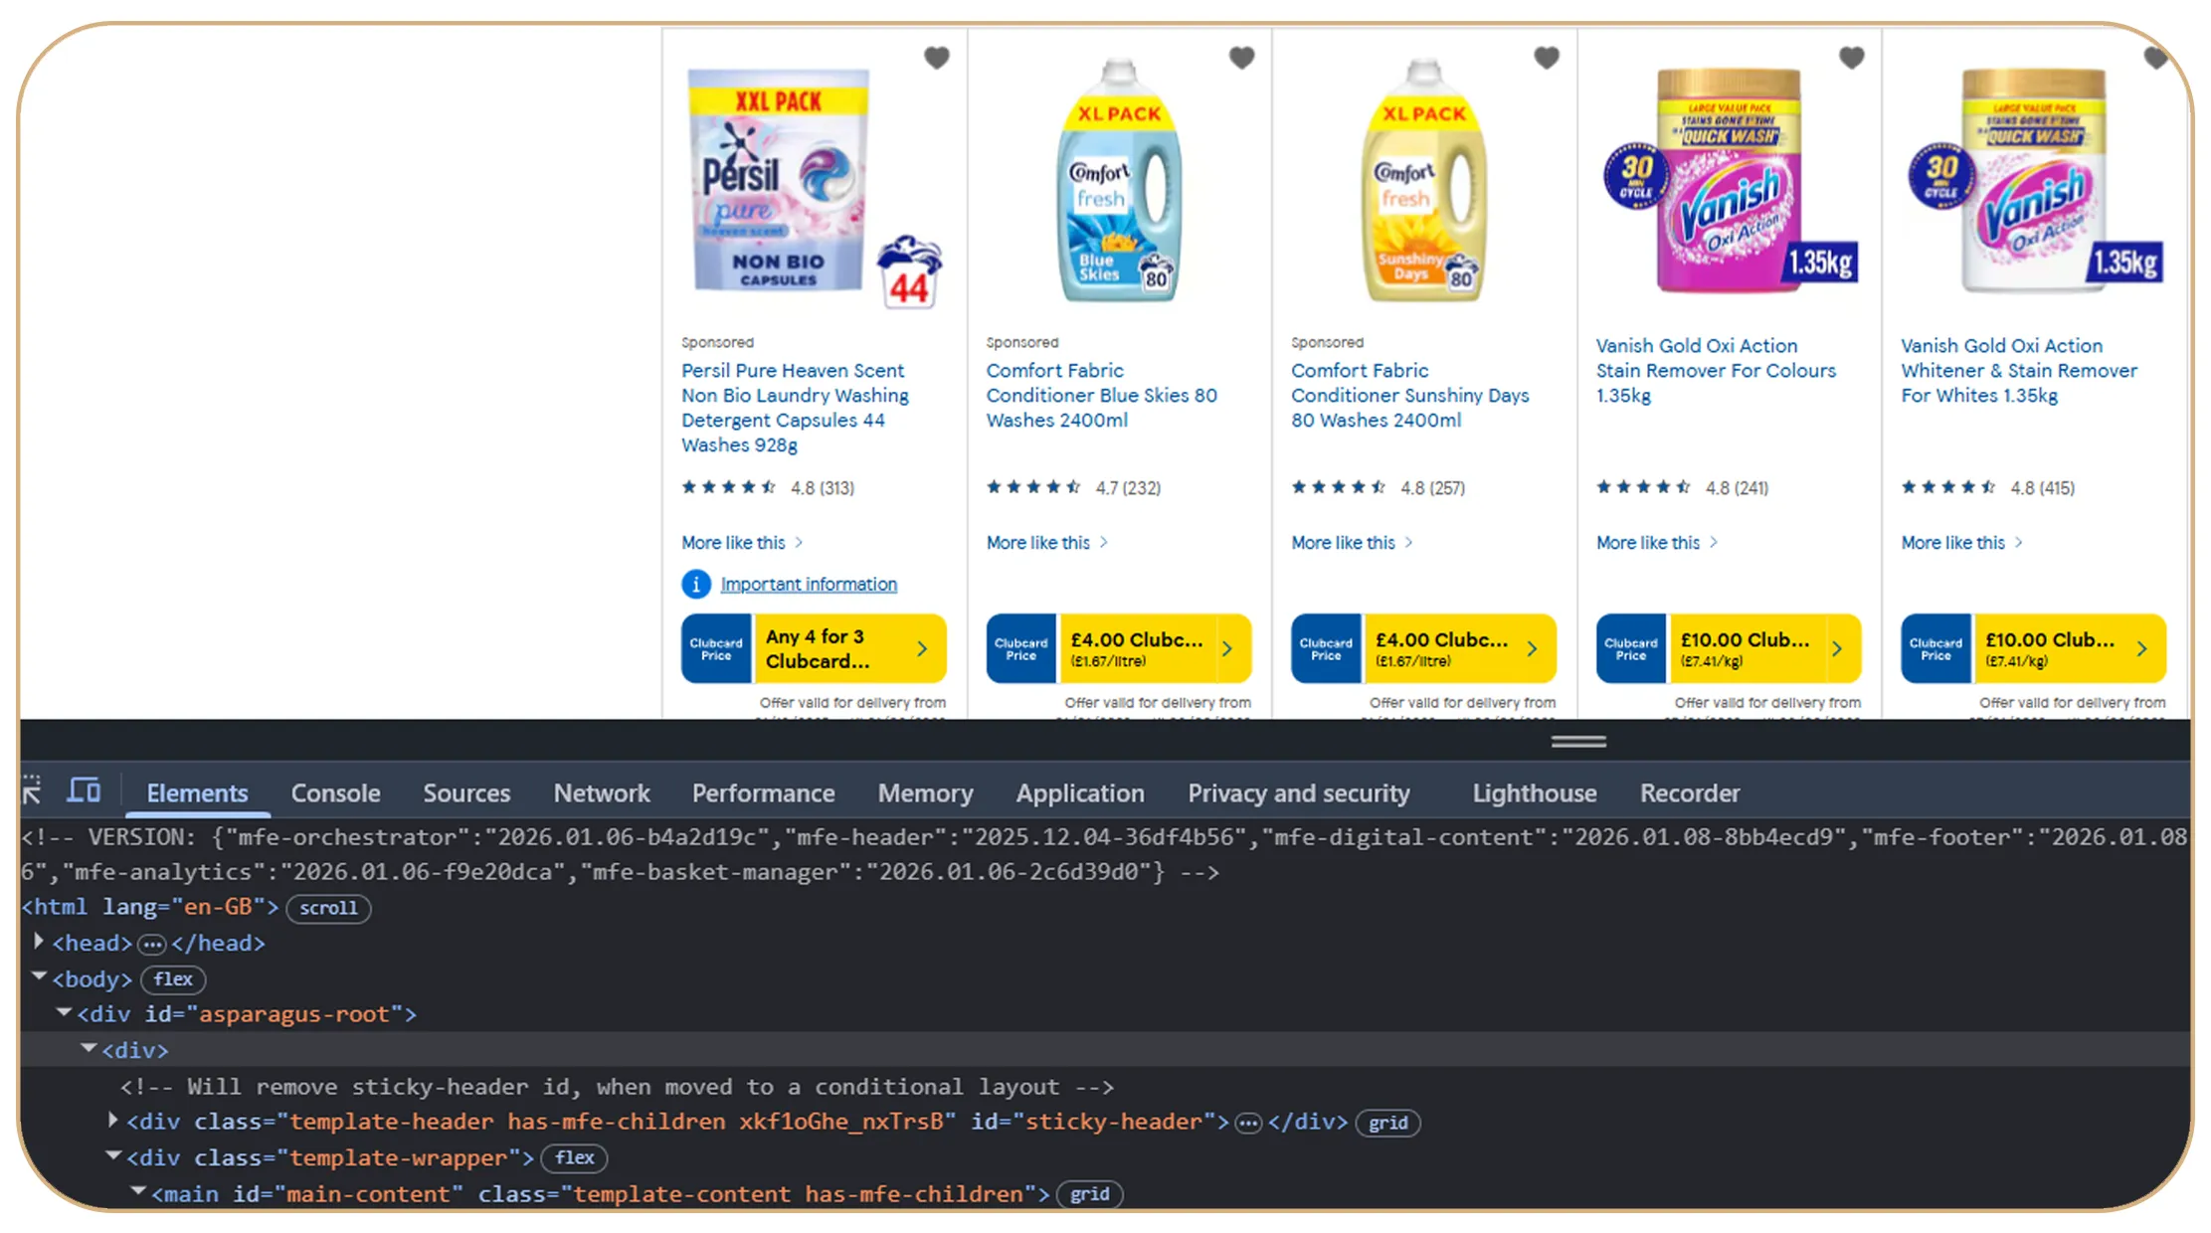Toggle the device toolbar in DevTools

pyautogui.click(x=84, y=790)
